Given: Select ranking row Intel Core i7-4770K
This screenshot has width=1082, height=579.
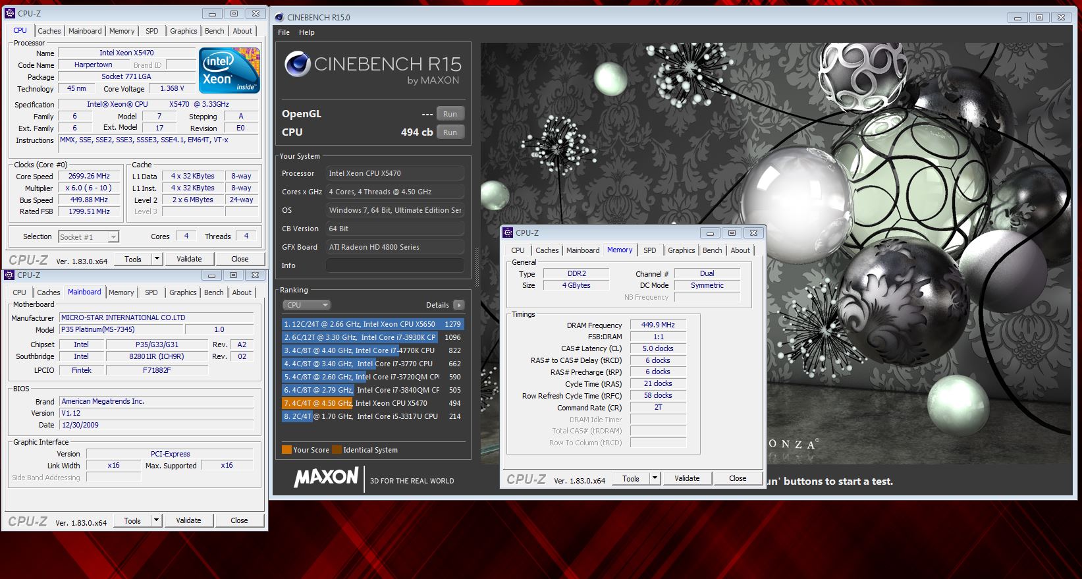Looking at the screenshot, I should coord(373,350).
